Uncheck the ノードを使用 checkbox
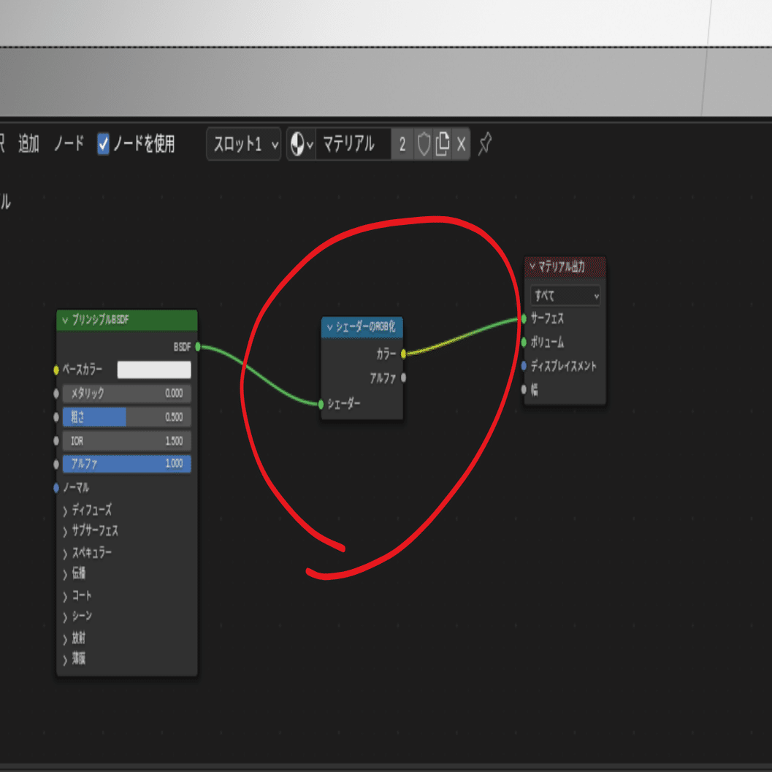The width and height of the screenshot is (772, 772). point(103,145)
